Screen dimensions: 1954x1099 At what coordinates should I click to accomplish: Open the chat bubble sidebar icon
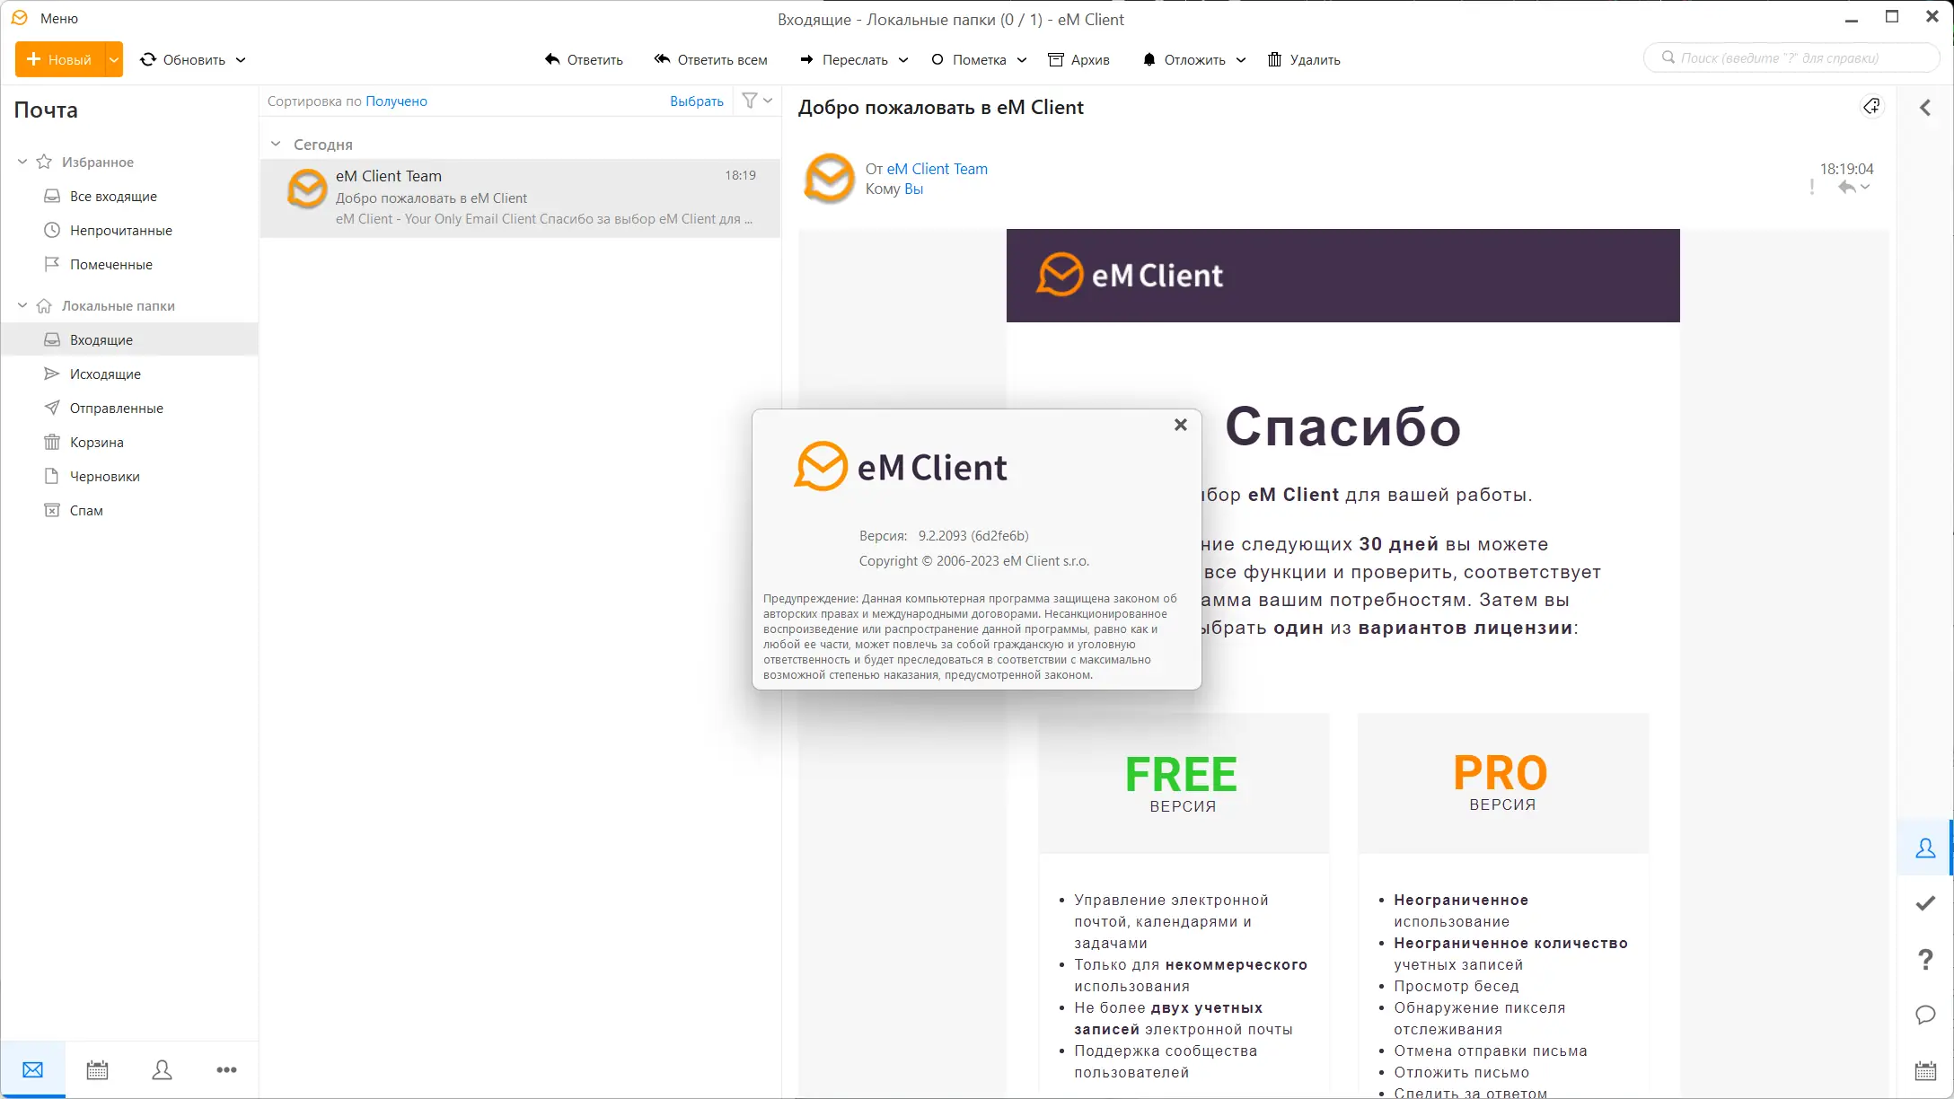click(1925, 1015)
